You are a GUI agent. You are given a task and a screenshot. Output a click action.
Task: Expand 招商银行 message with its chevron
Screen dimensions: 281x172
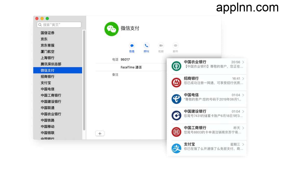[x=243, y=79]
